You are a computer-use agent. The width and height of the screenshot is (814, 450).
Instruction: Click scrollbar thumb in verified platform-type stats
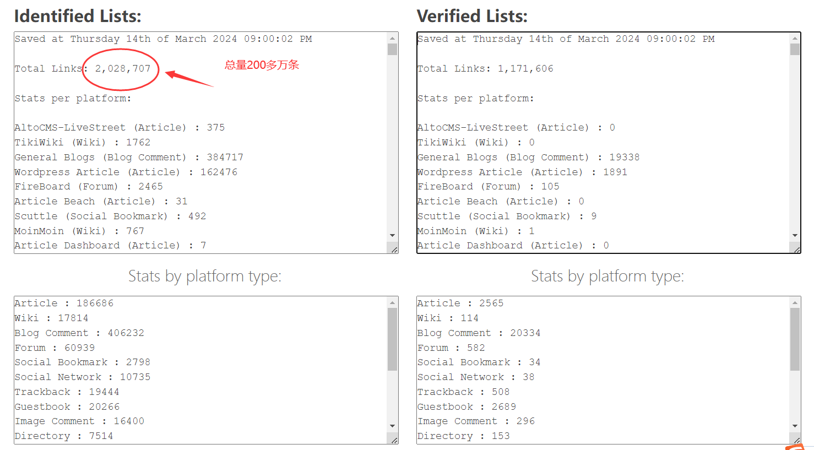(x=795, y=339)
